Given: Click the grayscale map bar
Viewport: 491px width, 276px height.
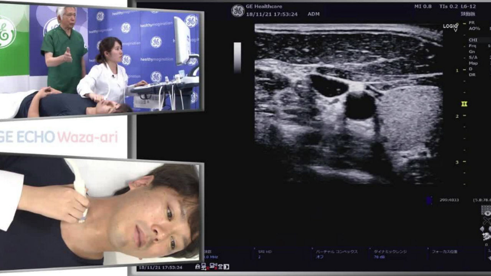Looking at the screenshot, I should pyautogui.click(x=237, y=58).
